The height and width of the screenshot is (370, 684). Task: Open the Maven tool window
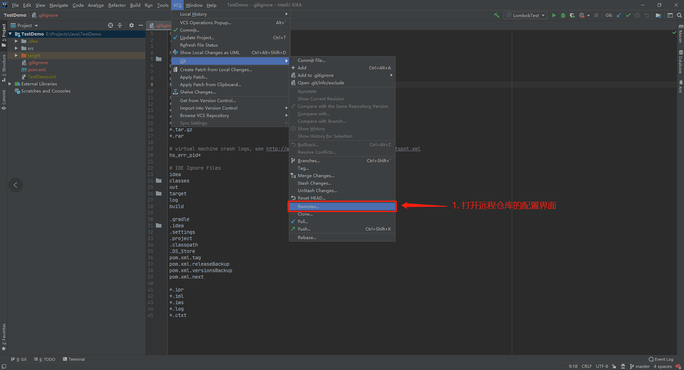click(680, 33)
